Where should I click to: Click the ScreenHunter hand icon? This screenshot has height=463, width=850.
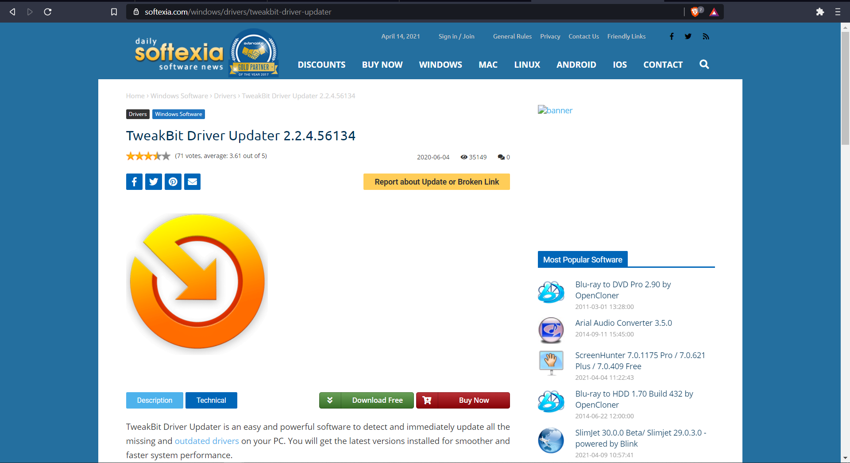[551, 363]
